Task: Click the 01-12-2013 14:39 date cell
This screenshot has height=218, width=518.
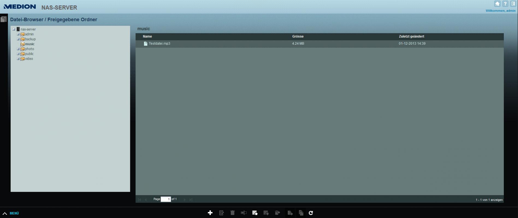Action: [x=412, y=44]
